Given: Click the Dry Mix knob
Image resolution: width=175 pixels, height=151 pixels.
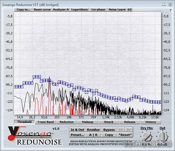Looking at the screenshot, I should click(147, 137).
